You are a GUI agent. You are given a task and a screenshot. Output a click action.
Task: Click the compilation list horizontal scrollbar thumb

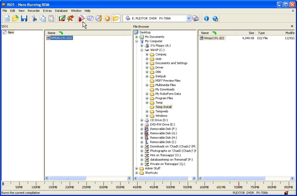click(68, 178)
